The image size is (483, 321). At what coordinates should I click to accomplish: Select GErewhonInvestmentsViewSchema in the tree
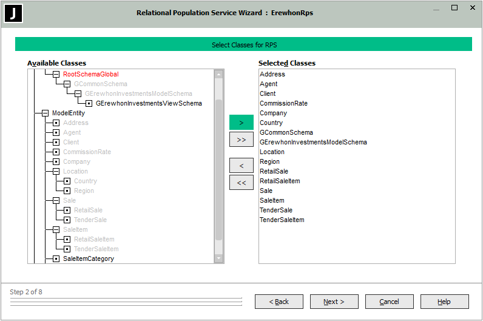click(x=149, y=104)
